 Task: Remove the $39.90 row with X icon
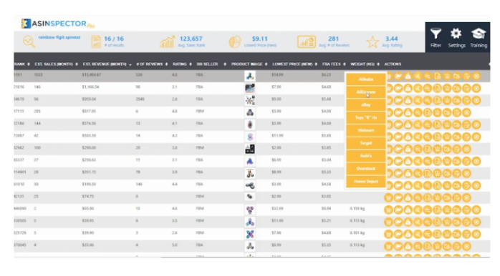tap(476, 235)
